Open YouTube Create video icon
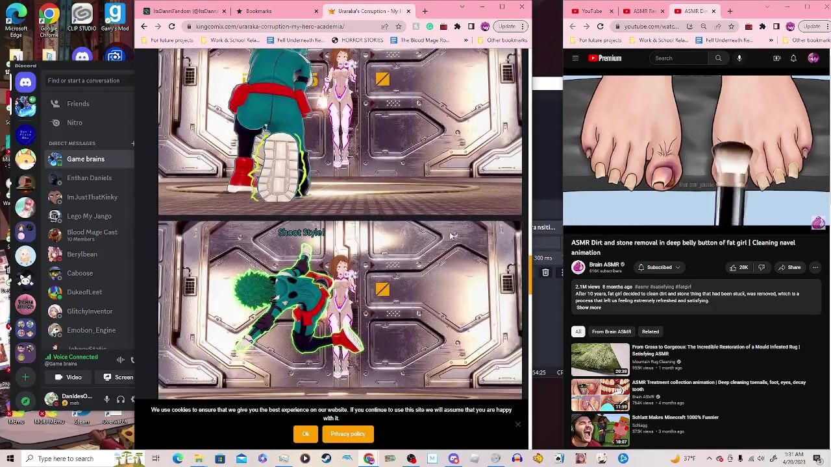Image resolution: width=831 pixels, height=467 pixels. click(776, 58)
